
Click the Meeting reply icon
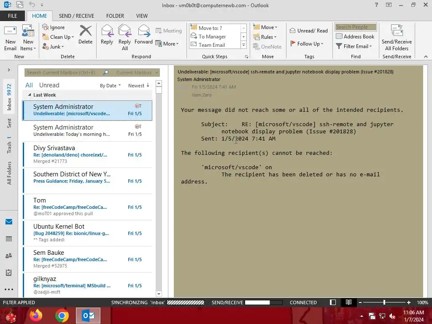tap(159, 30)
